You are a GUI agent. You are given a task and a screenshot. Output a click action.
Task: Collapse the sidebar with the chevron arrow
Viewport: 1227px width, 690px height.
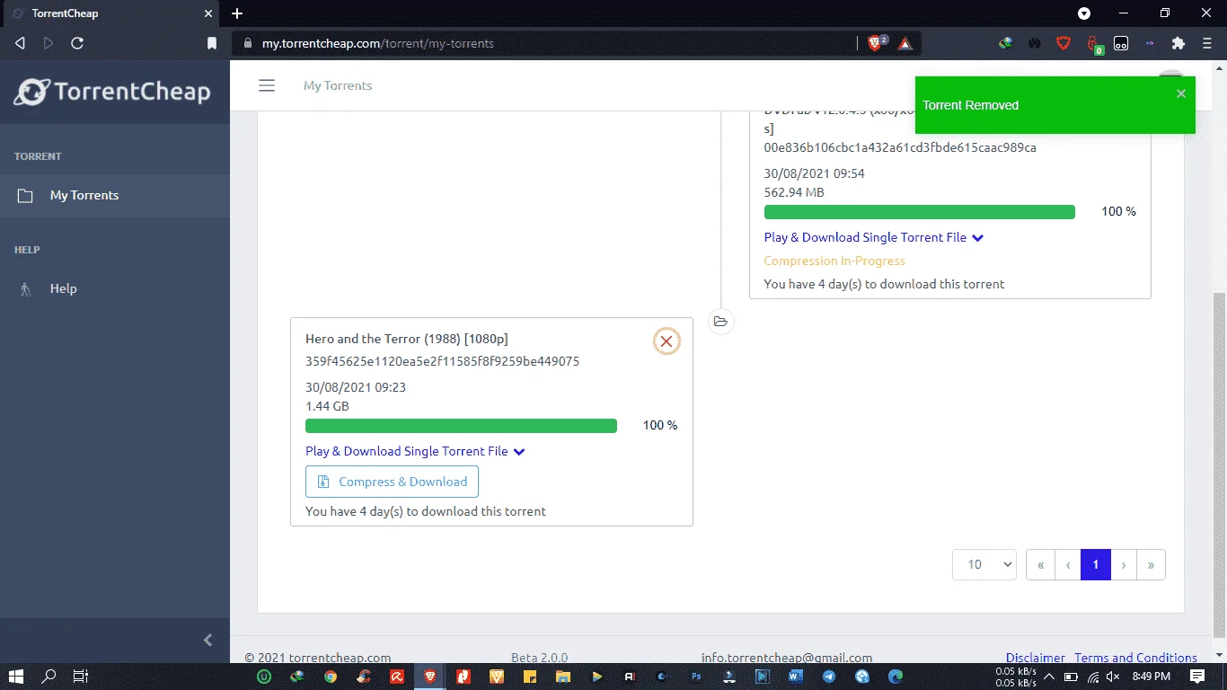[x=208, y=640]
